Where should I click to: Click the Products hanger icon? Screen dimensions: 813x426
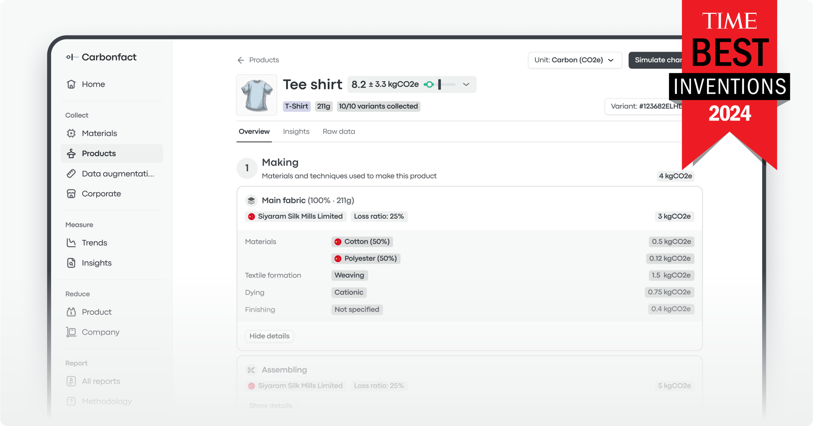(71, 154)
